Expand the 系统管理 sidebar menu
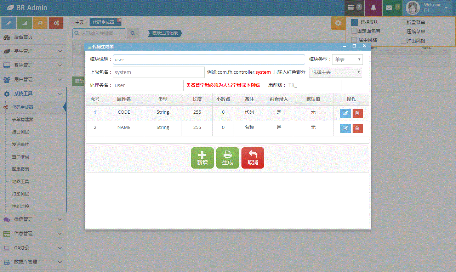456x272 pixels. click(x=33, y=65)
